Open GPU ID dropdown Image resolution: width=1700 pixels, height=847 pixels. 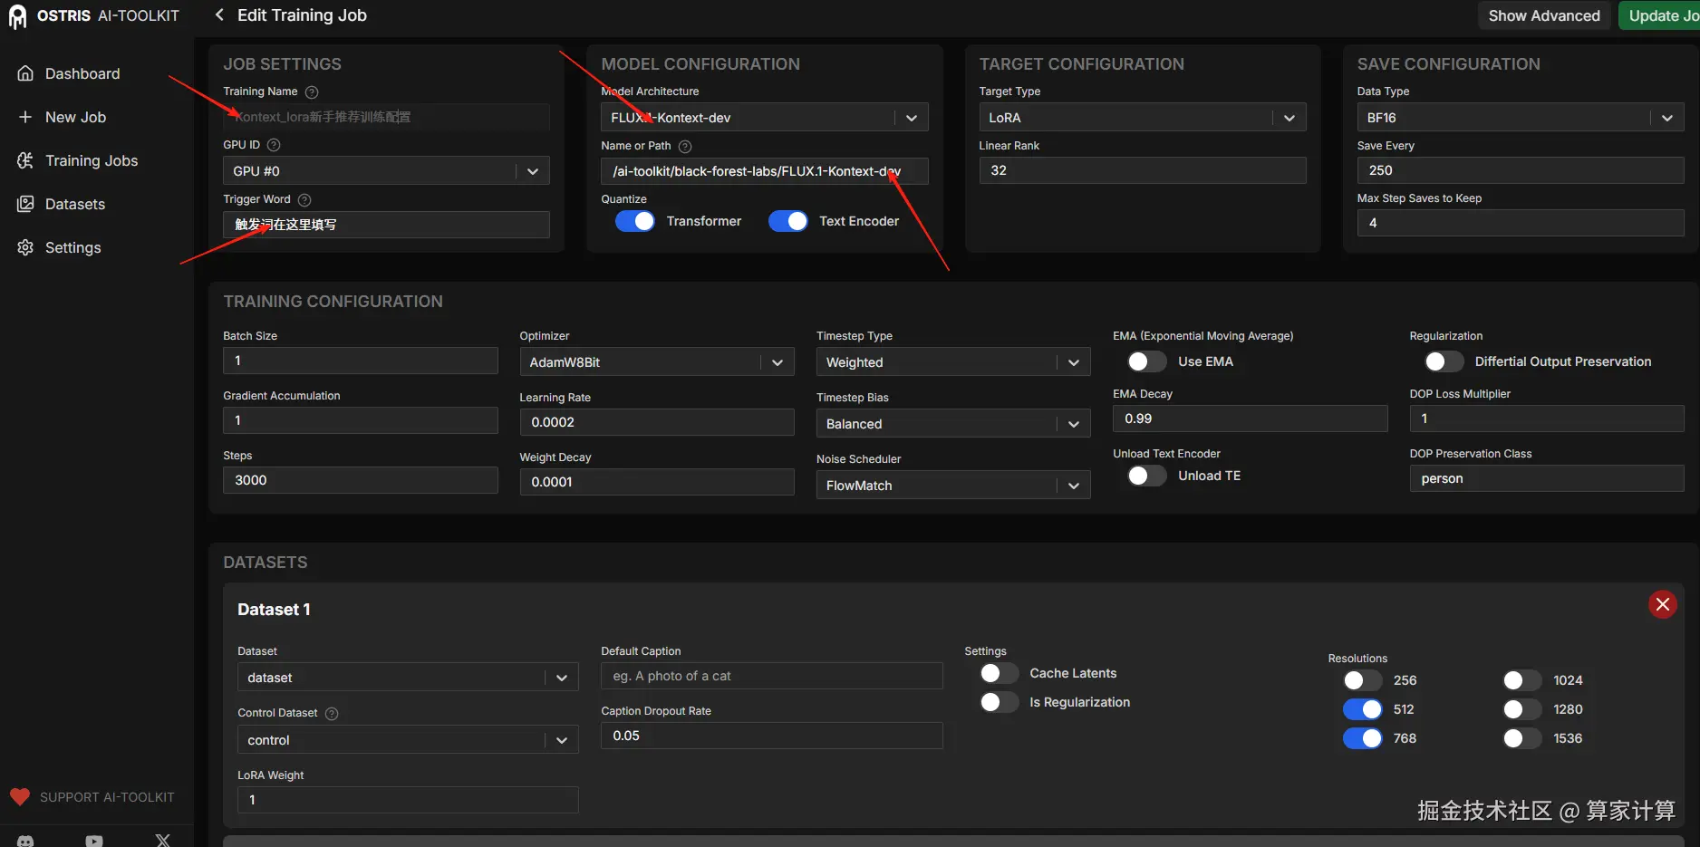click(x=386, y=171)
